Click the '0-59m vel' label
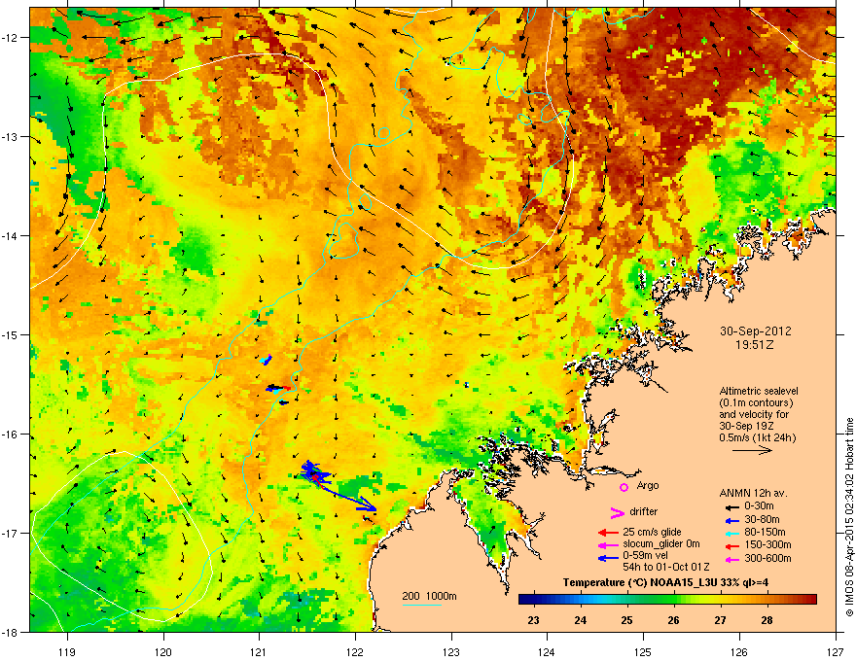This screenshot has height=661, width=856. point(646,555)
